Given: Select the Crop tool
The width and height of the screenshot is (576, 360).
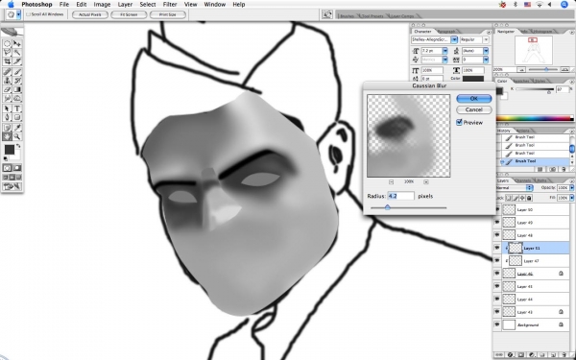Looking at the screenshot, I should (7, 61).
